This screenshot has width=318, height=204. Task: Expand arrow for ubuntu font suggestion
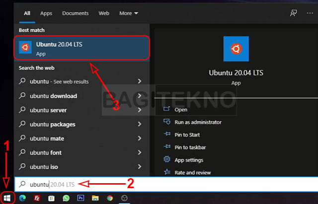coord(139,152)
